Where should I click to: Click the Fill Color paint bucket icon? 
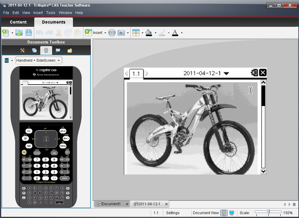(149, 33)
